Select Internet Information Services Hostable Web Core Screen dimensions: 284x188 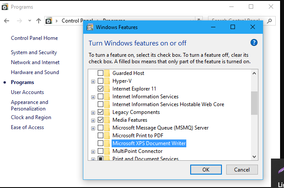click(x=168, y=104)
